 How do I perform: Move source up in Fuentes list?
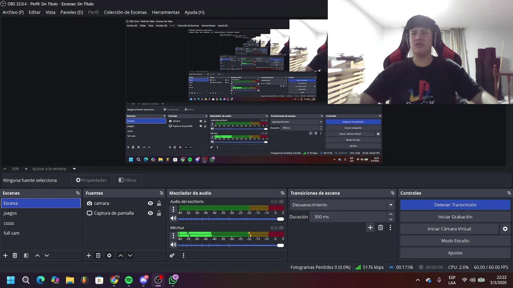click(x=120, y=256)
